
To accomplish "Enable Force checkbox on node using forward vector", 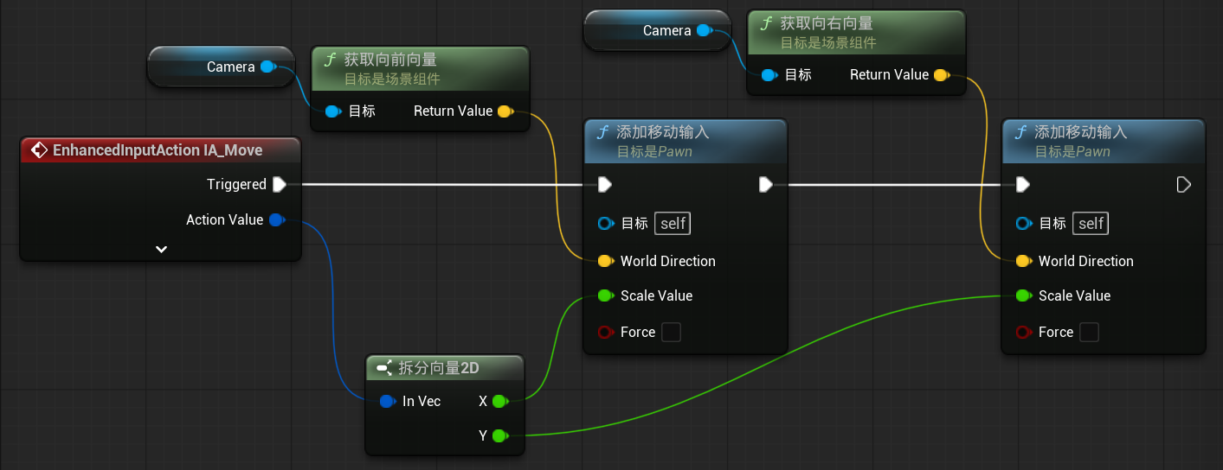I will pyautogui.click(x=671, y=332).
